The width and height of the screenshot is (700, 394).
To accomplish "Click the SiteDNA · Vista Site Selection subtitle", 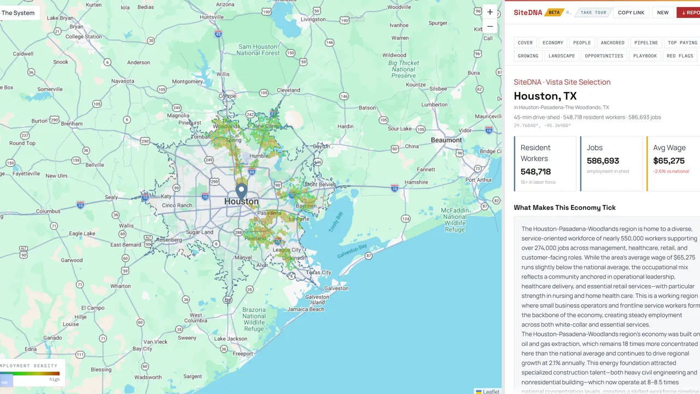I will click(x=562, y=82).
